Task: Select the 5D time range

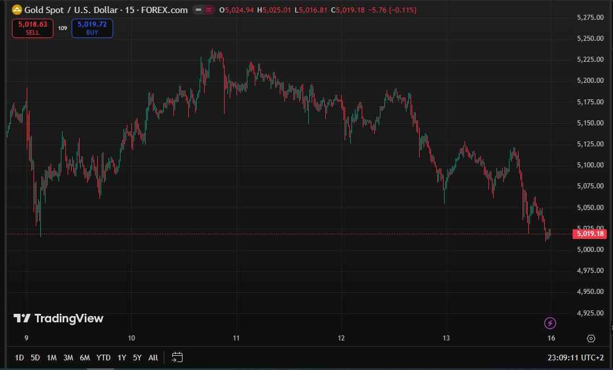Action: point(35,358)
